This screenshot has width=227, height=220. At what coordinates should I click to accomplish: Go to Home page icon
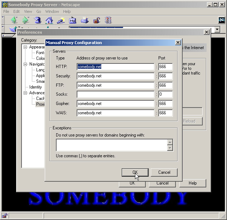49,20
